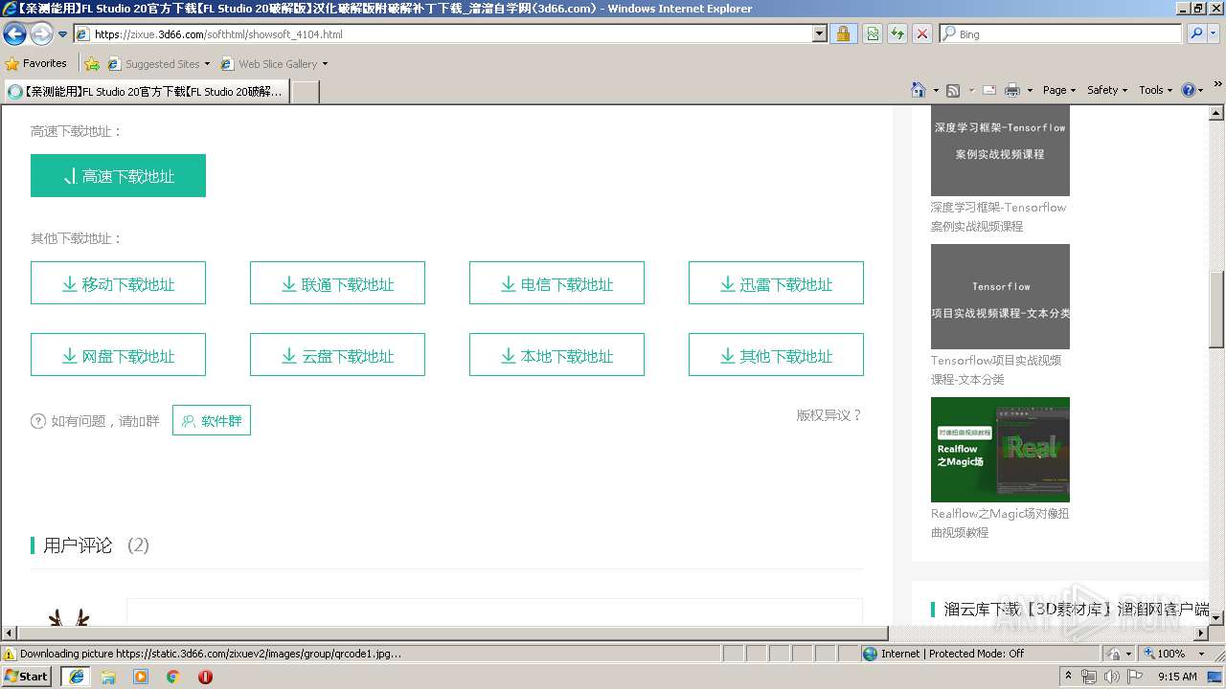Viewport: 1226px width, 689px height.
Task: Open the recent pages dropdown arrow
Action: (63, 34)
